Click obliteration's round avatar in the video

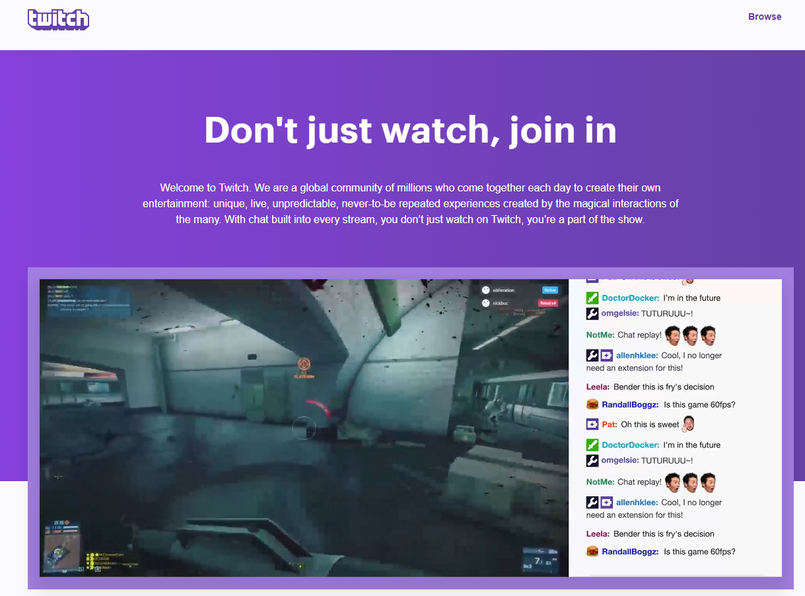(486, 290)
